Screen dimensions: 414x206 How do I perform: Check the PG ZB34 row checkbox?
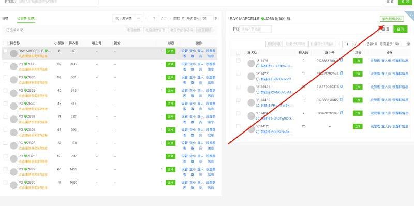[x=6, y=77]
